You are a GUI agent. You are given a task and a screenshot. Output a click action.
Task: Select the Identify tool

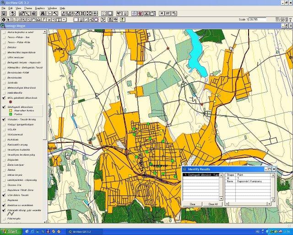[x=4, y=20]
